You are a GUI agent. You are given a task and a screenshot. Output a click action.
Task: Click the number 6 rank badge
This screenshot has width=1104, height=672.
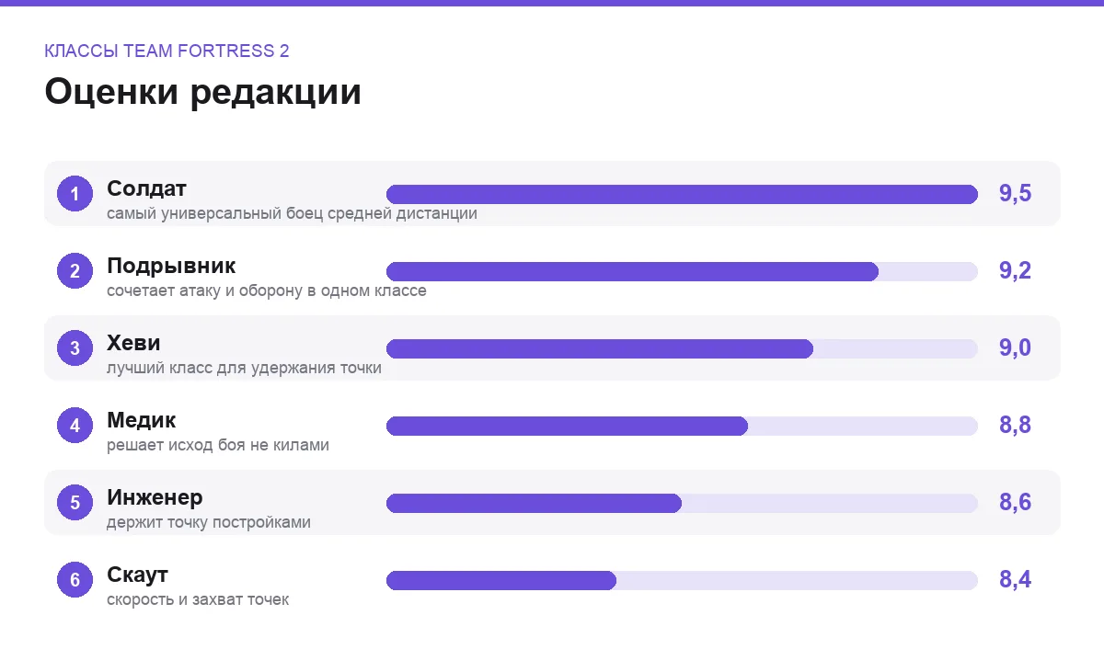[75, 580]
